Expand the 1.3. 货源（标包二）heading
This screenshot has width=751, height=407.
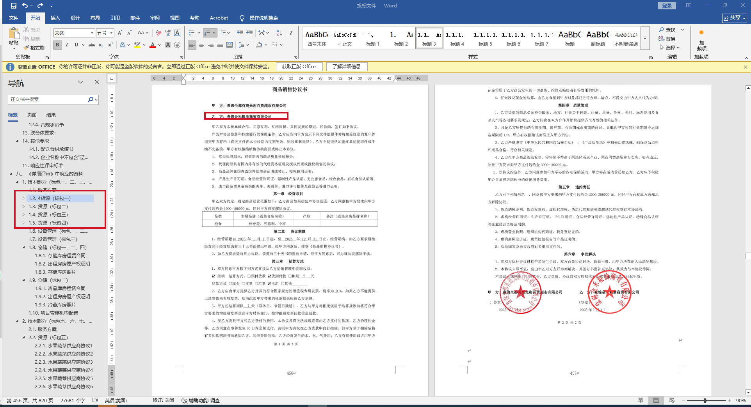[x=23, y=207]
